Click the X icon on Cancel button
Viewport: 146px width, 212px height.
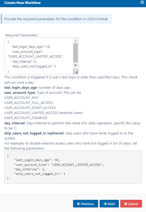click(x=126, y=204)
